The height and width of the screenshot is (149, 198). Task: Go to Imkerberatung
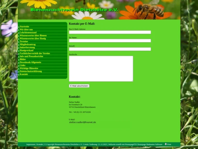click(x=27, y=47)
